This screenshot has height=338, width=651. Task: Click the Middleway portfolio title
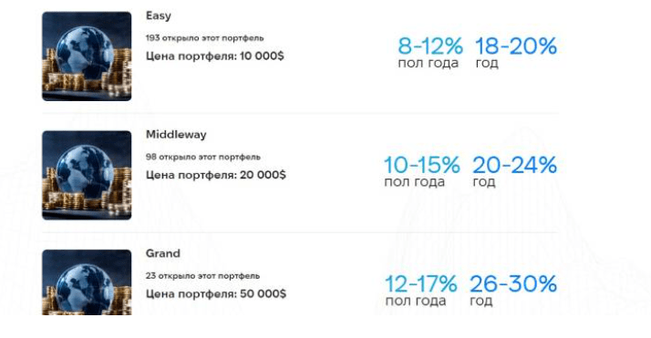click(176, 135)
